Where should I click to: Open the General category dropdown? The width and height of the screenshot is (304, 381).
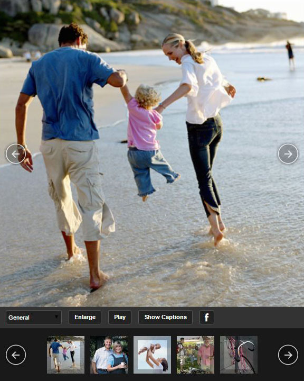click(x=33, y=317)
